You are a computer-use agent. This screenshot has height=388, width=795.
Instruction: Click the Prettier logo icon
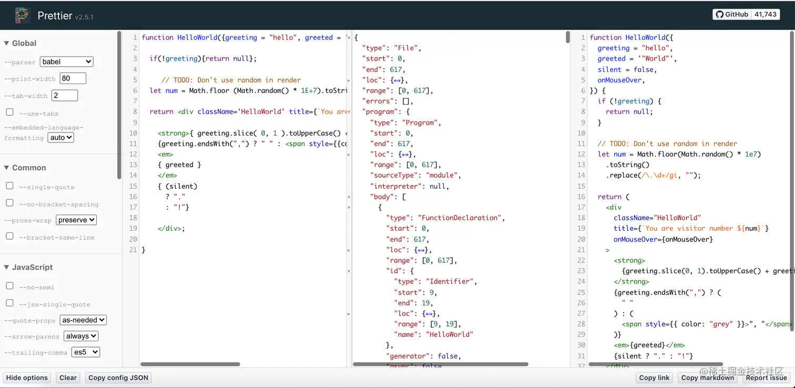click(23, 16)
